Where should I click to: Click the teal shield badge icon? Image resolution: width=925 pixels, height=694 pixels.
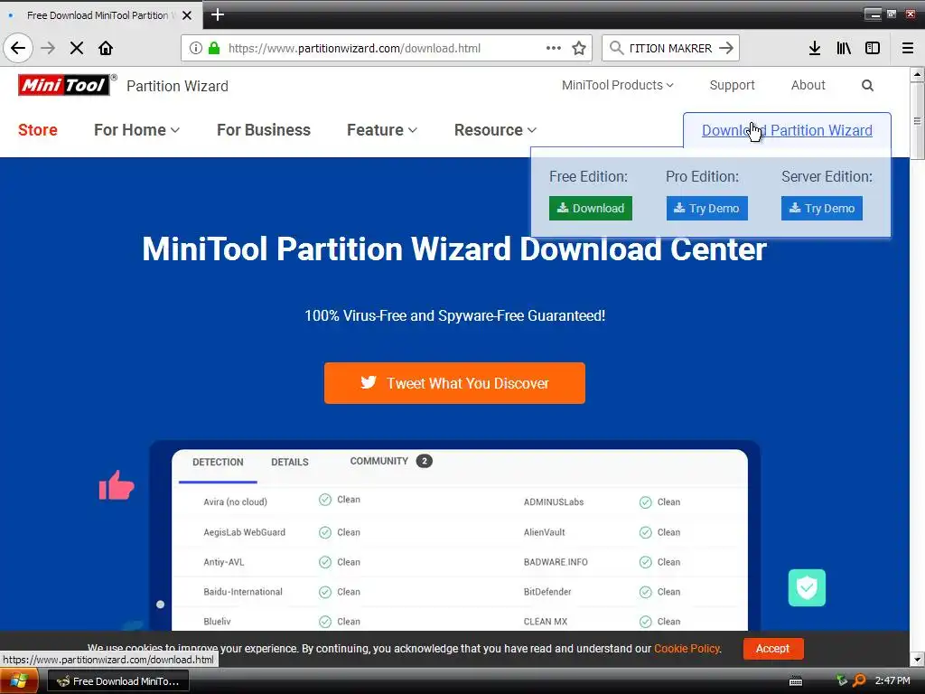pos(807,587)
